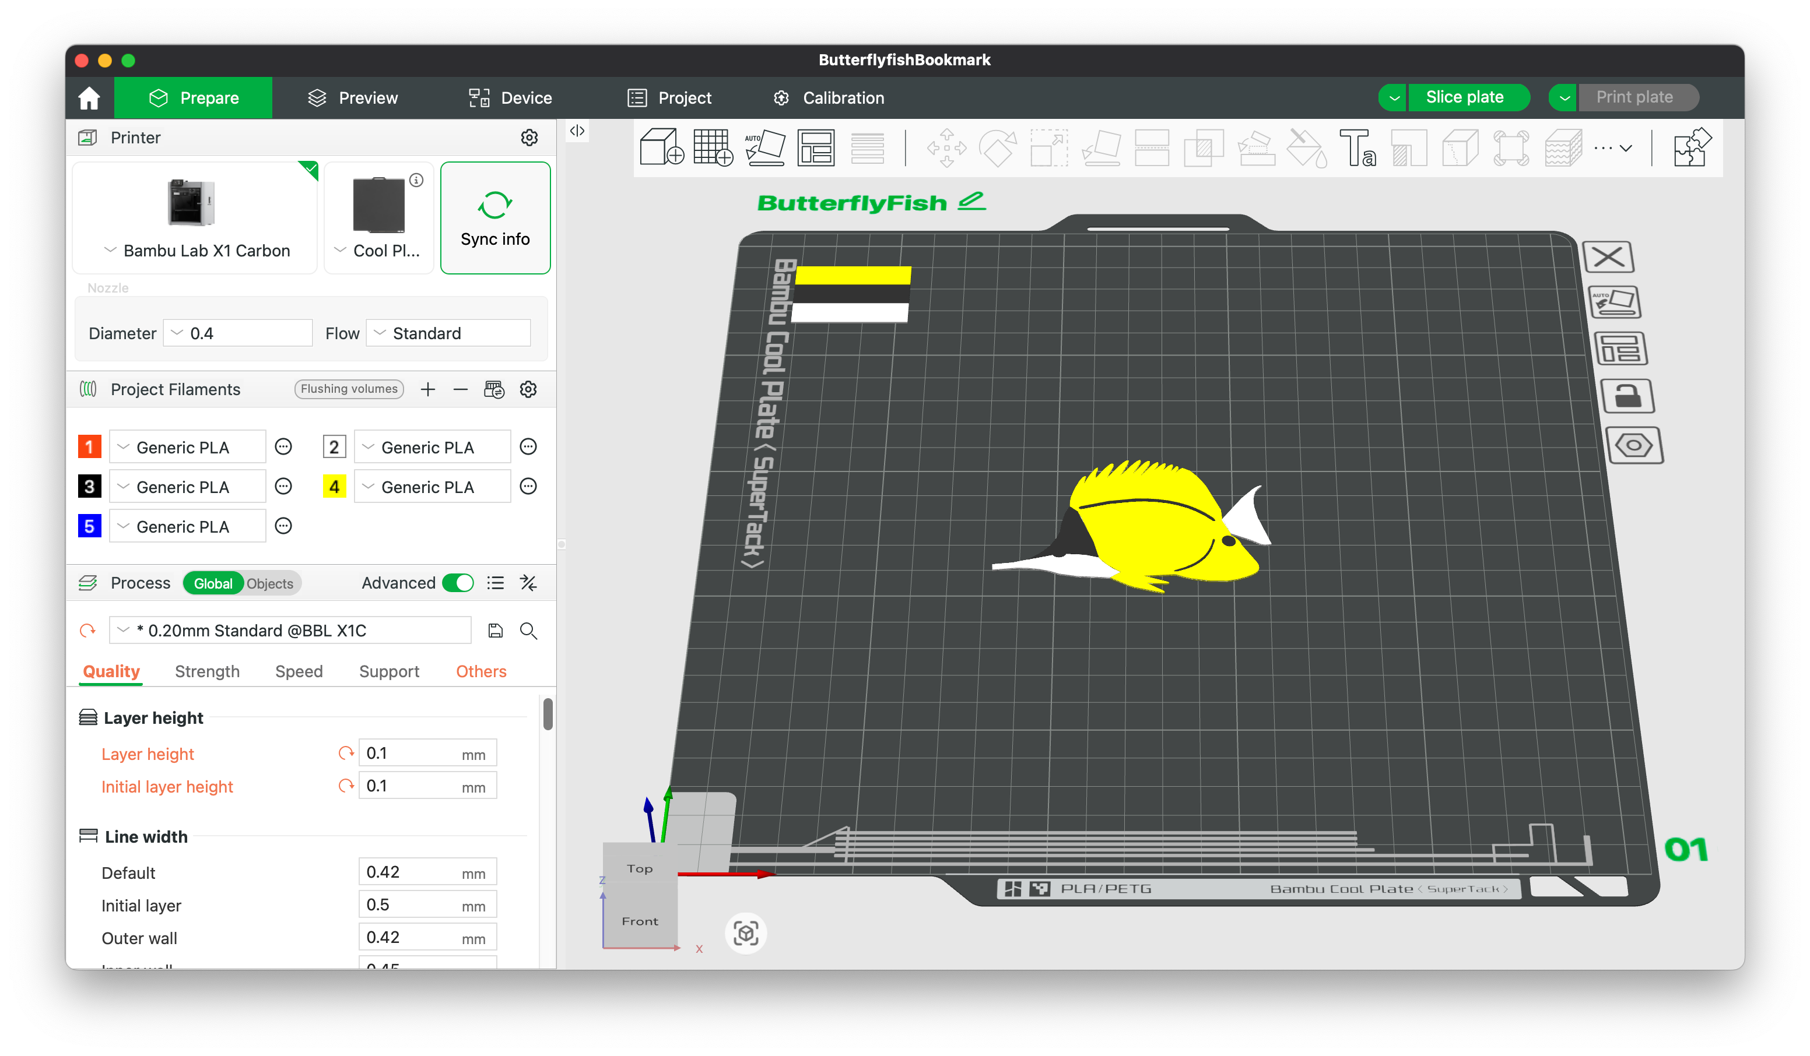
Task: Collapse the sidebar panel arrow
Action: point(577,131)
